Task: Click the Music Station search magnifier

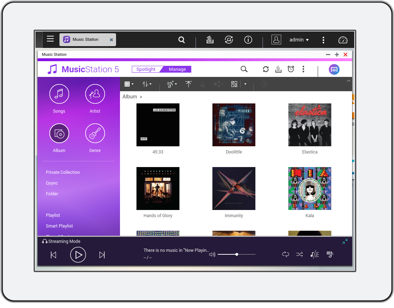Action: [244, 69]
